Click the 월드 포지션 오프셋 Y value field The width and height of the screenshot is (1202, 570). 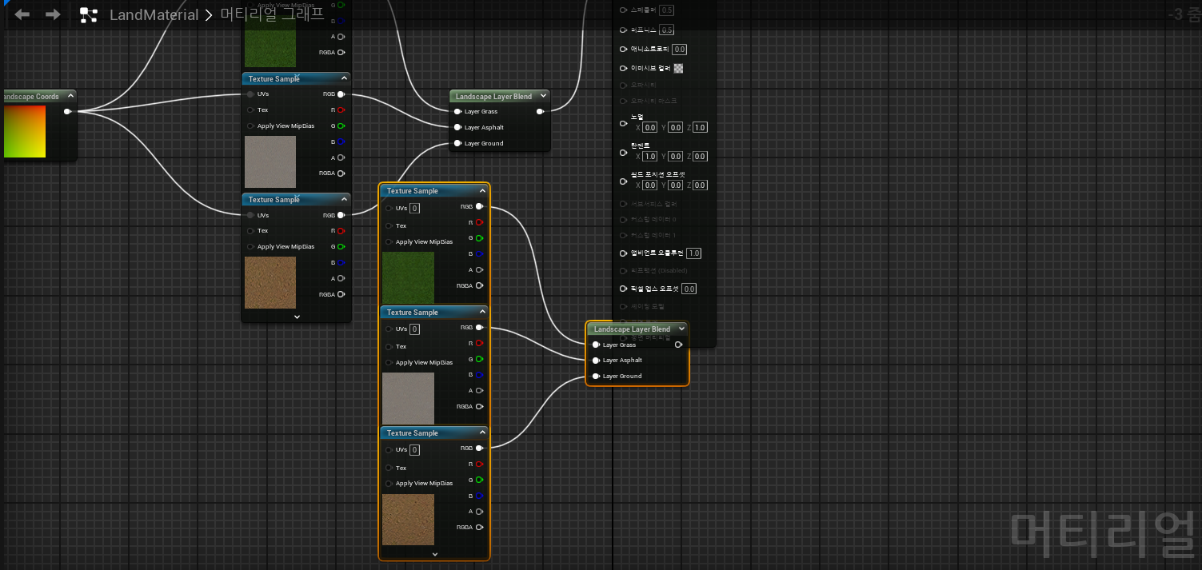coord(676,185)
